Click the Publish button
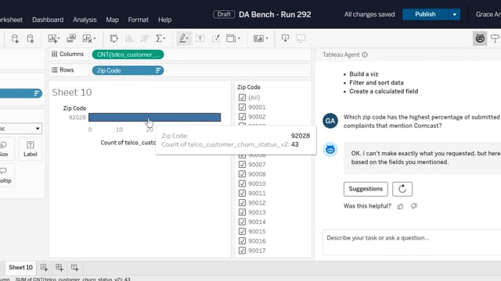The width and height of the screenshot is (501, 281). [425, 14]
